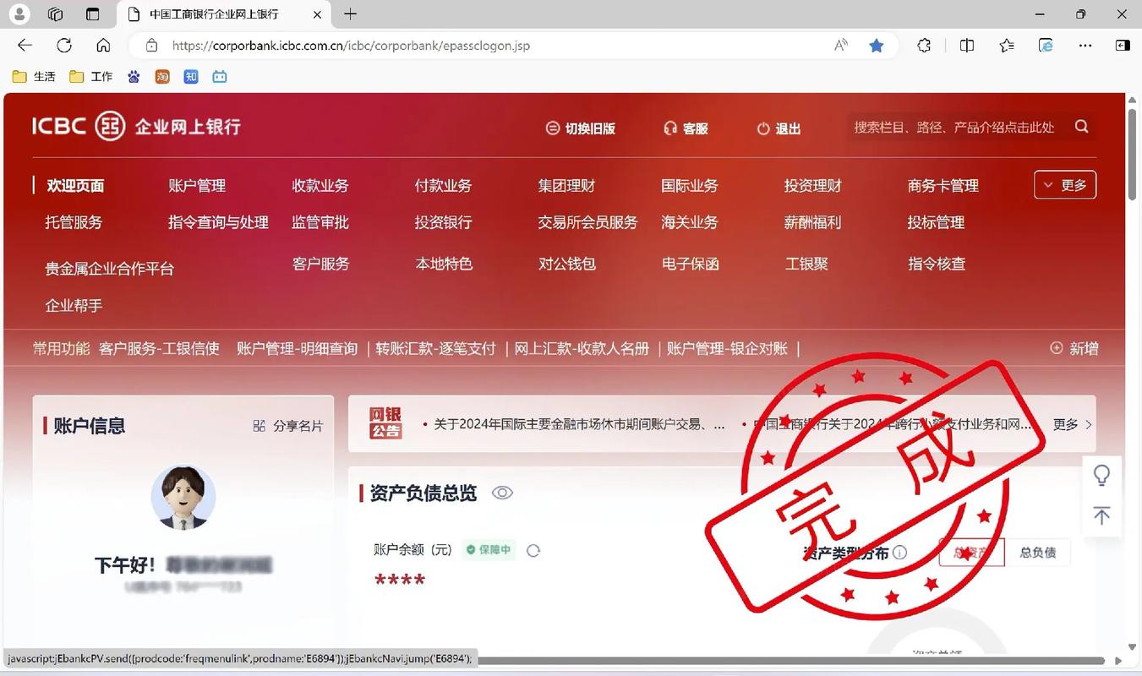Open the browser extensions icon

924,46
